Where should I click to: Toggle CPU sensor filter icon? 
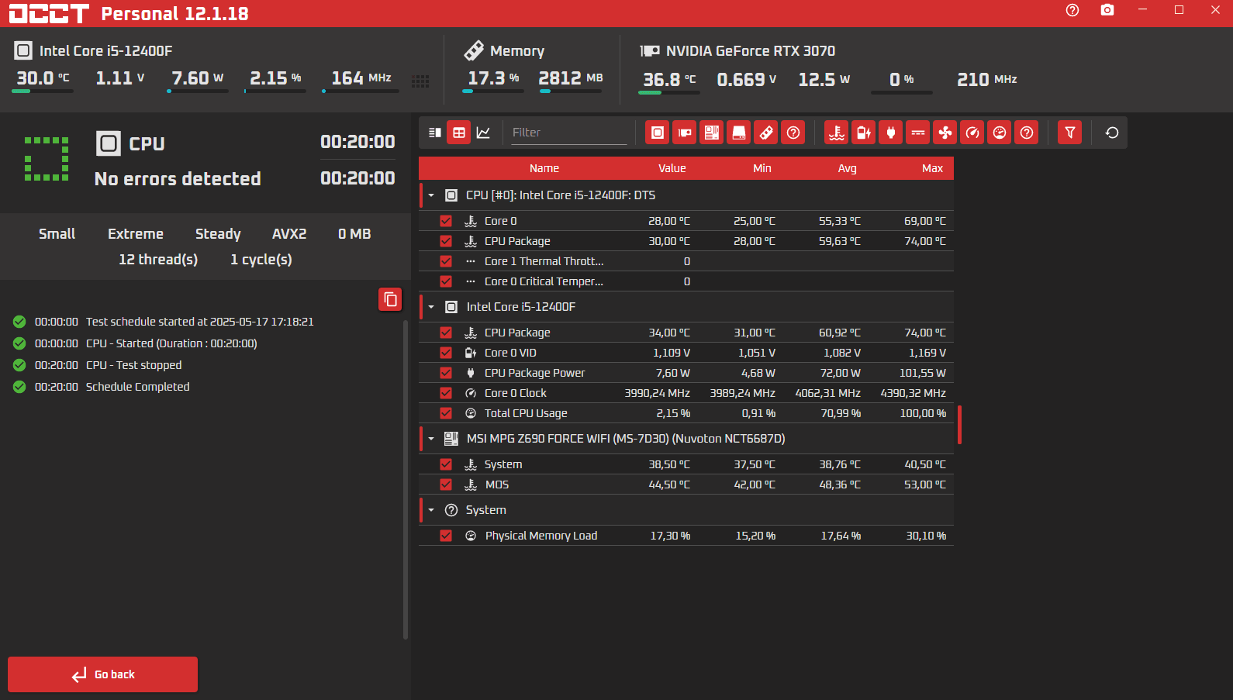tap(657, 133)
